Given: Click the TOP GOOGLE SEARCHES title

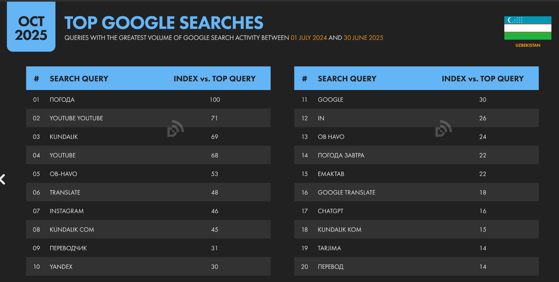Looking at the screenshot, I should point(164,22).
